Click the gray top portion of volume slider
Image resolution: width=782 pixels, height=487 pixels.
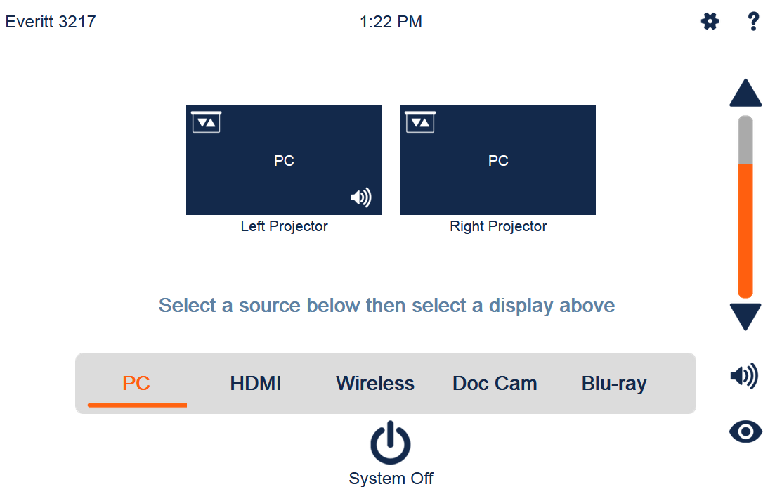(745, 140)
